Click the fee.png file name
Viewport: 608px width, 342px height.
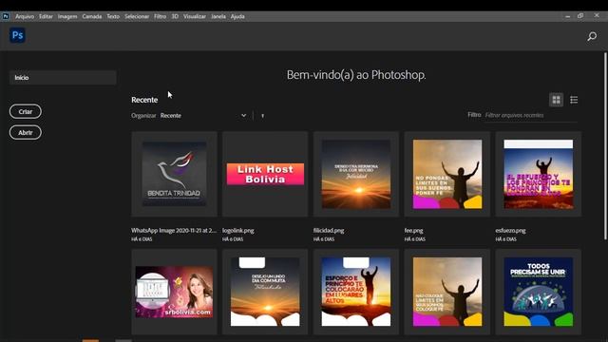pyautogui.click(x=414, y=230)
